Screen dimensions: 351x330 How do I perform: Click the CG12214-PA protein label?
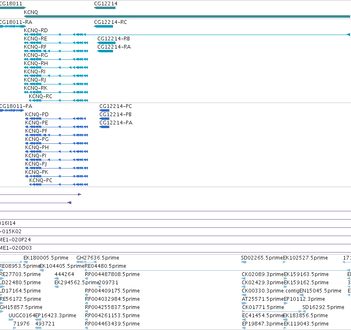tap(116, 123)
